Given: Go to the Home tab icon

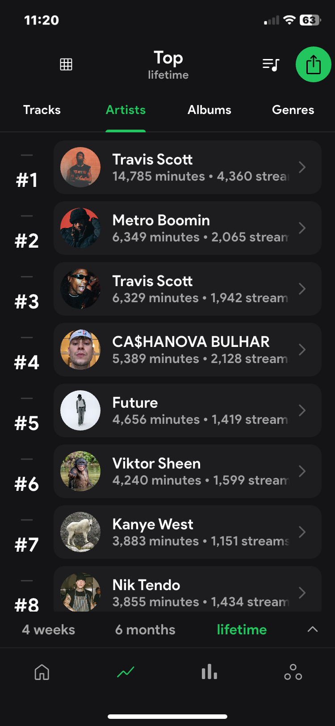Looking at the screenshot, I should click(x=42, y=671).
